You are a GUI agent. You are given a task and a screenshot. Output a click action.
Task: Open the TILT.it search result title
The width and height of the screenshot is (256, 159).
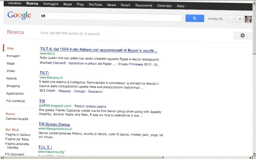(x=99, y=50)
